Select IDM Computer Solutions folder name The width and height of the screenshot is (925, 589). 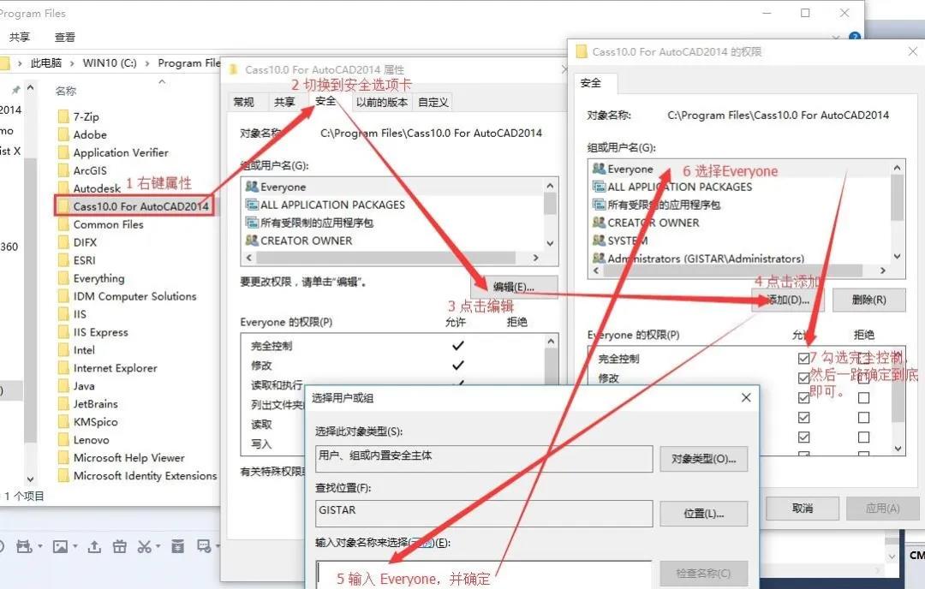coord(135,296)
